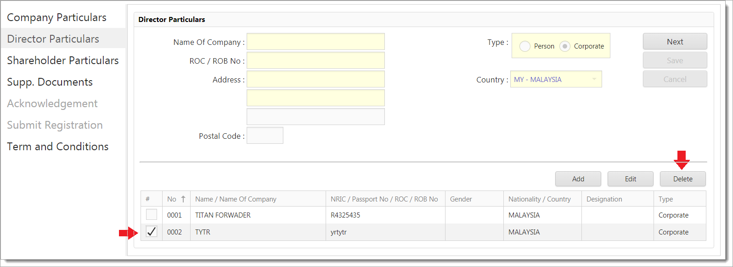Select the Person radio button
This screenshot has height=267, width=733.
tap(525, 46)
